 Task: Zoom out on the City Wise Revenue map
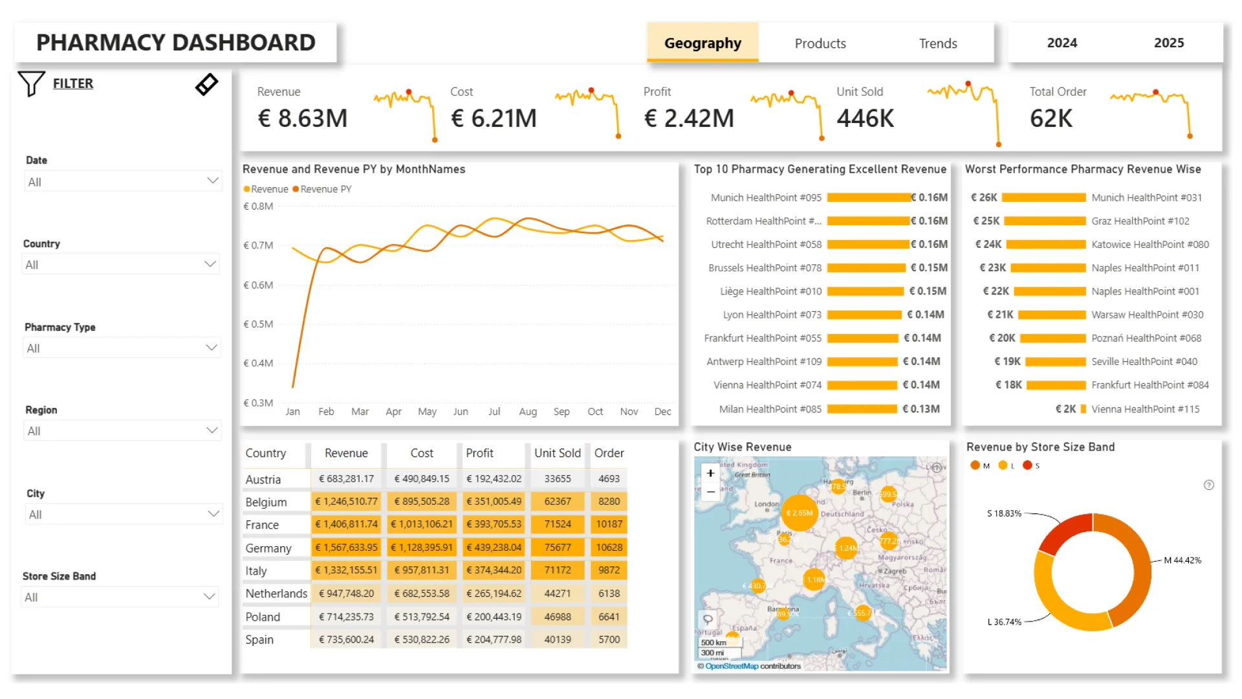[710, 493]
